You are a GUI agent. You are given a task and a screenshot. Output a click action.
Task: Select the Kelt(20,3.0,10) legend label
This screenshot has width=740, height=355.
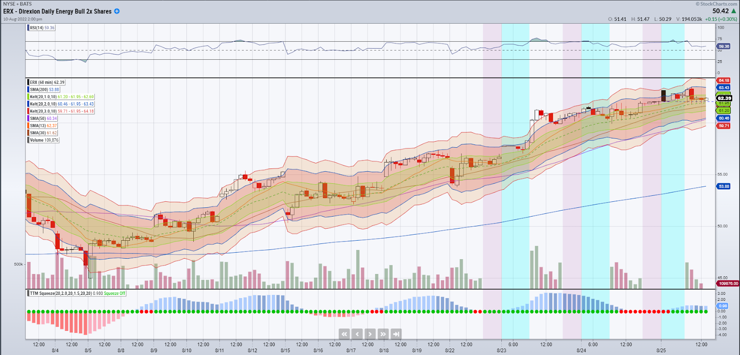(62, 111)
